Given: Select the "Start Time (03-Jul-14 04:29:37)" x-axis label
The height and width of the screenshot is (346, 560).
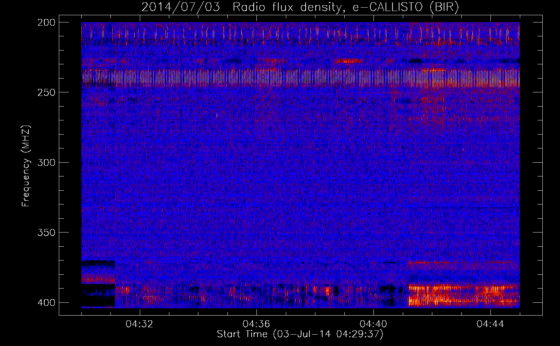Looking at the screenshot, I should [x=300, y=334].
